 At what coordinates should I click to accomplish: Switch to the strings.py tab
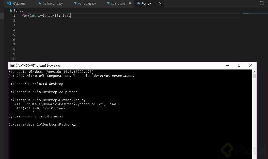point(118,3)
